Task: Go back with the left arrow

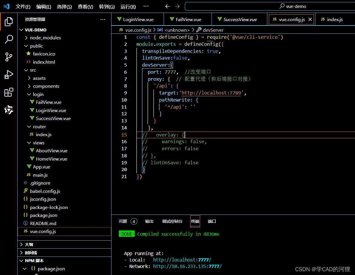Action: (x=168, y=6)
